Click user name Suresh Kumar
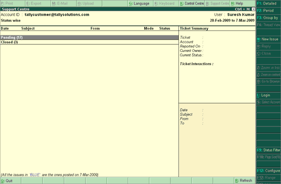 point(241,15)
